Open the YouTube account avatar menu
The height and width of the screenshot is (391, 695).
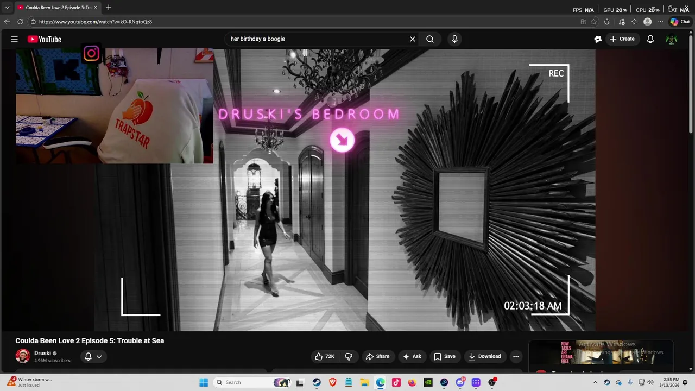[672, 39]
